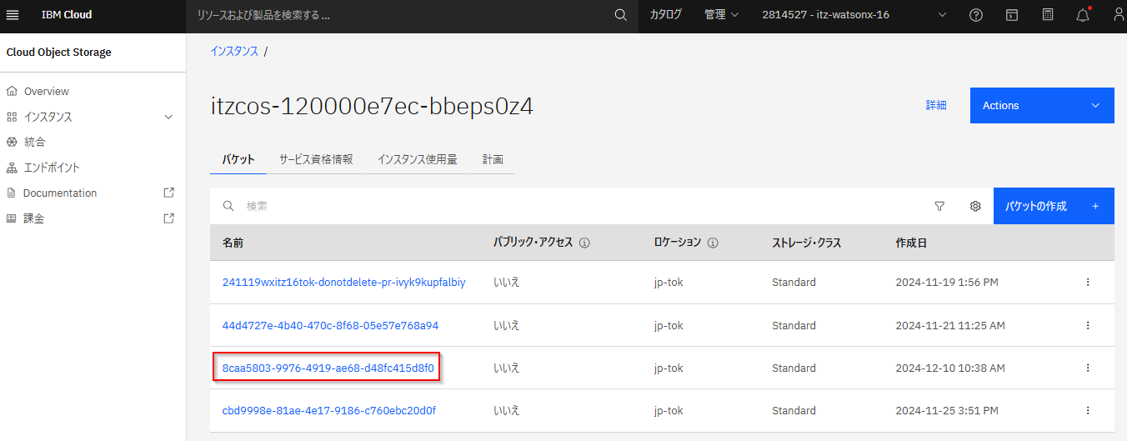
Task: Switch to the 計画 tab
Action: click(493, 159)
